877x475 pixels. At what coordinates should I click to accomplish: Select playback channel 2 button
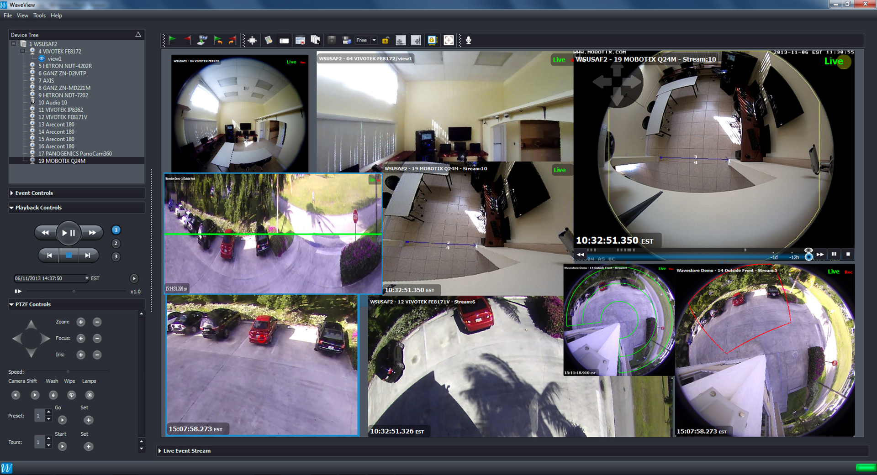116,243
